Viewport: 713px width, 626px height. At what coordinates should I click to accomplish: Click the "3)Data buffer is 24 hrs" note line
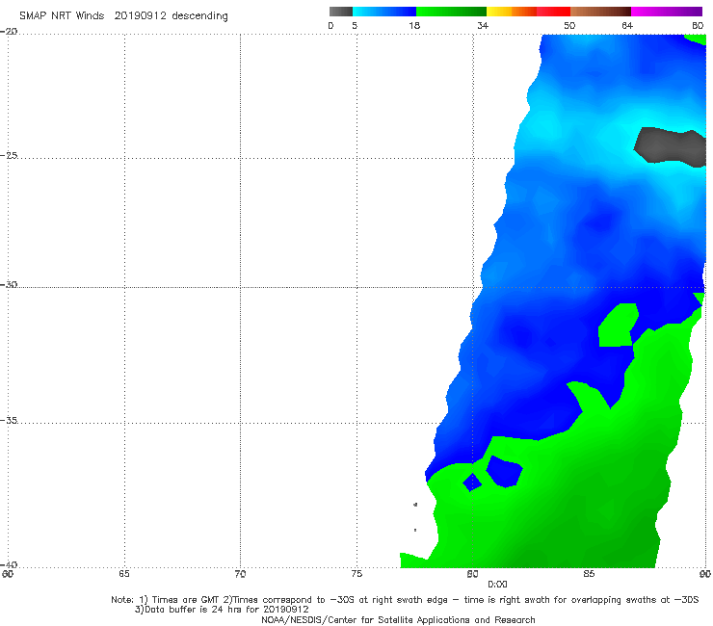tap(222, 610)
